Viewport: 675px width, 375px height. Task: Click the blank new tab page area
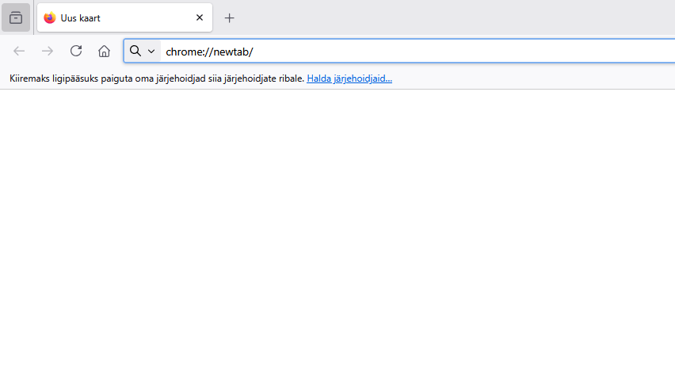[x=337, y=230]
